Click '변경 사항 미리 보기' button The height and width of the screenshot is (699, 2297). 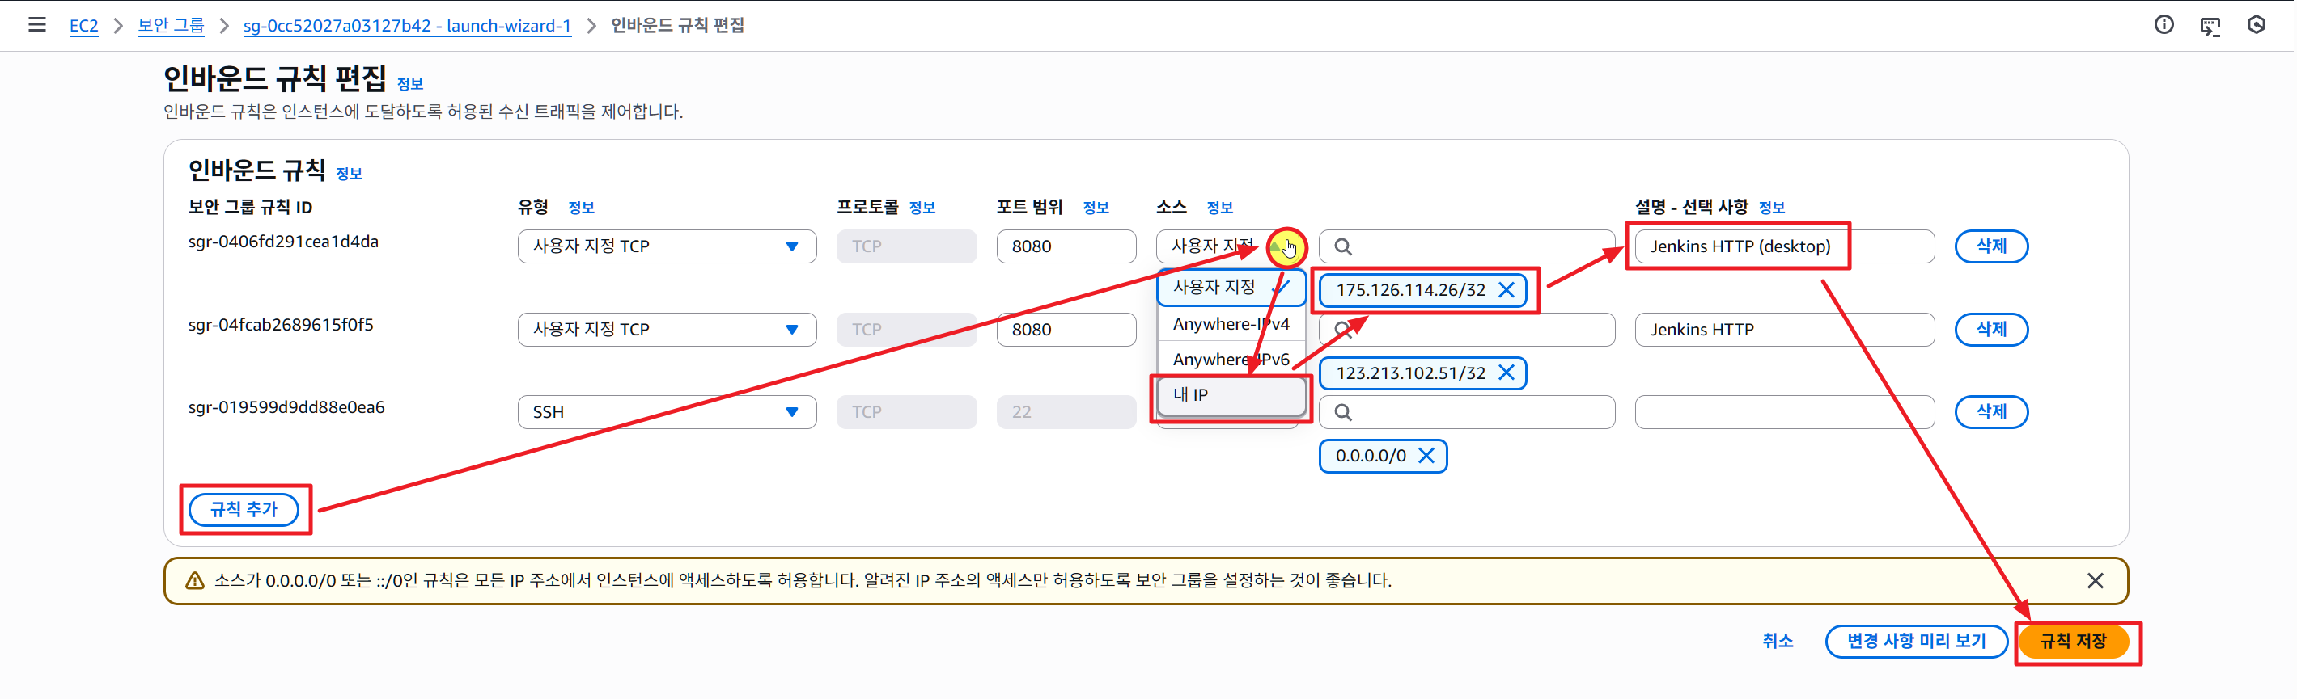click(x=1915, y=641)
